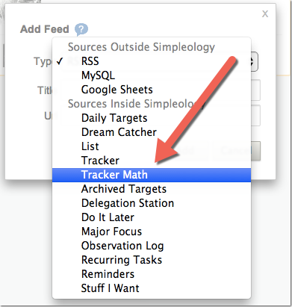
Task: Select Google Sheets source
Action: pos(152,90)
